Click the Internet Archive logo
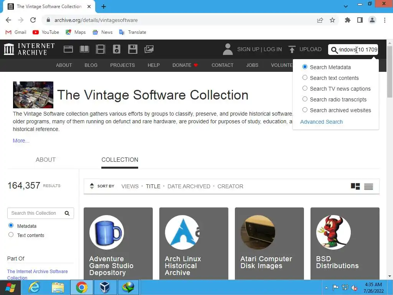 pyautogui.click(x=29, y=49)
